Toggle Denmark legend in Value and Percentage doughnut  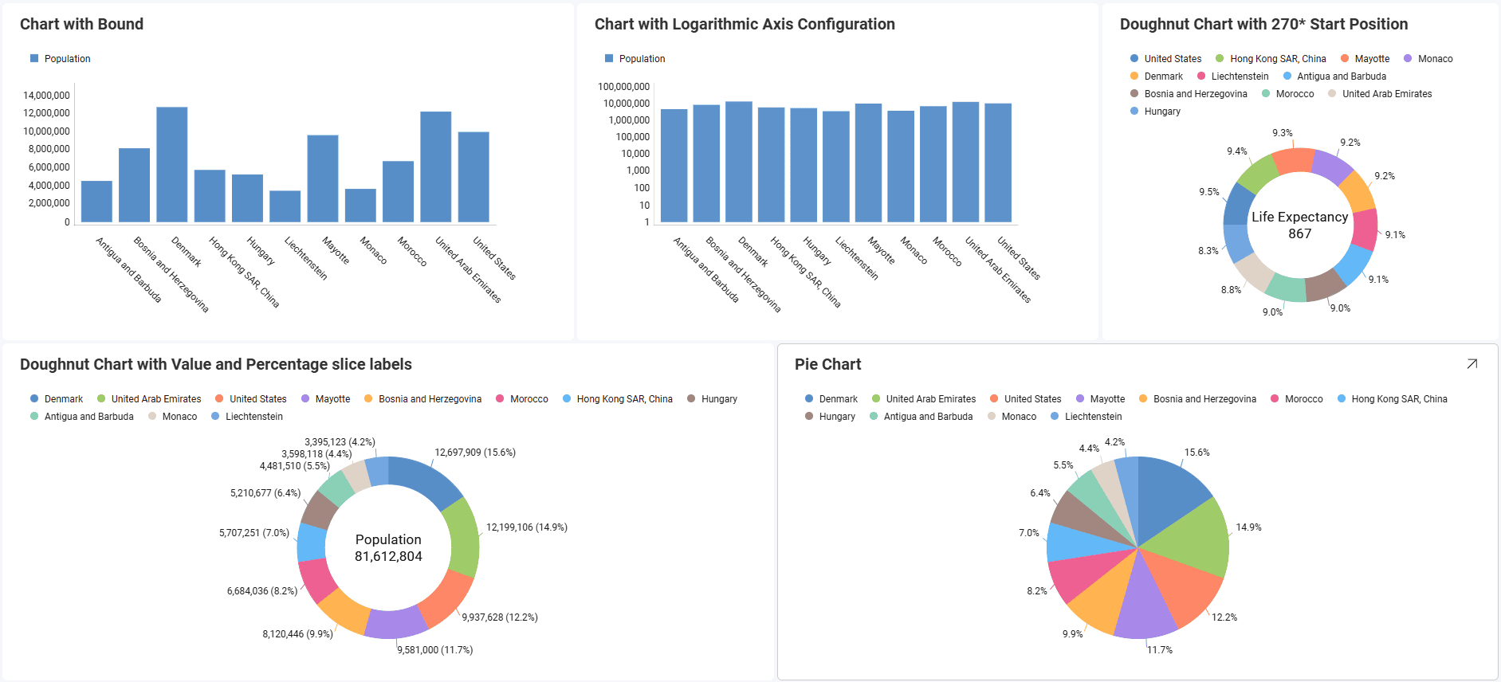pos(57,399)
